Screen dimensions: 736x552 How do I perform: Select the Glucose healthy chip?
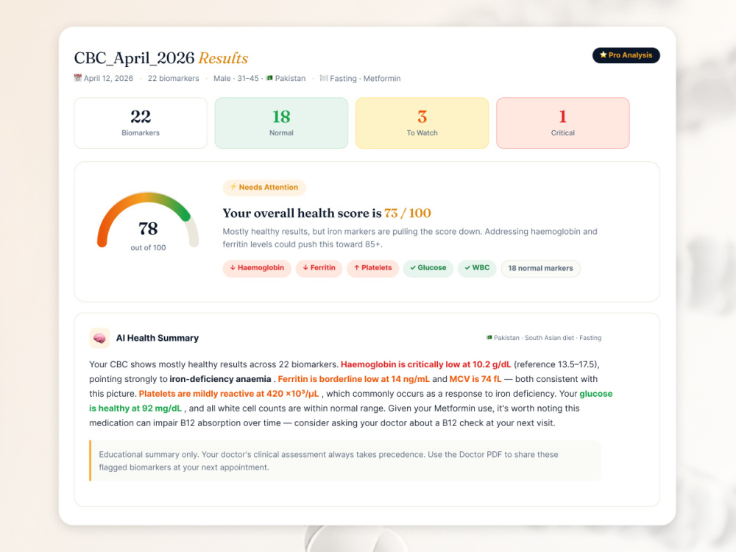point(428,268)
